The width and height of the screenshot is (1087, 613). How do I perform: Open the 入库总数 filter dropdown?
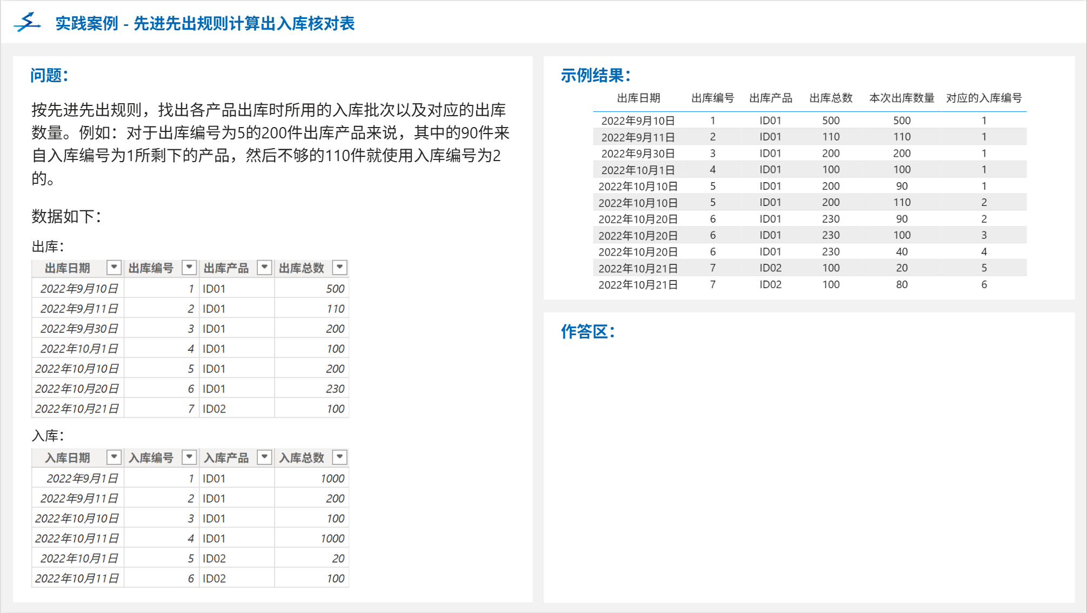pos(339,457)
